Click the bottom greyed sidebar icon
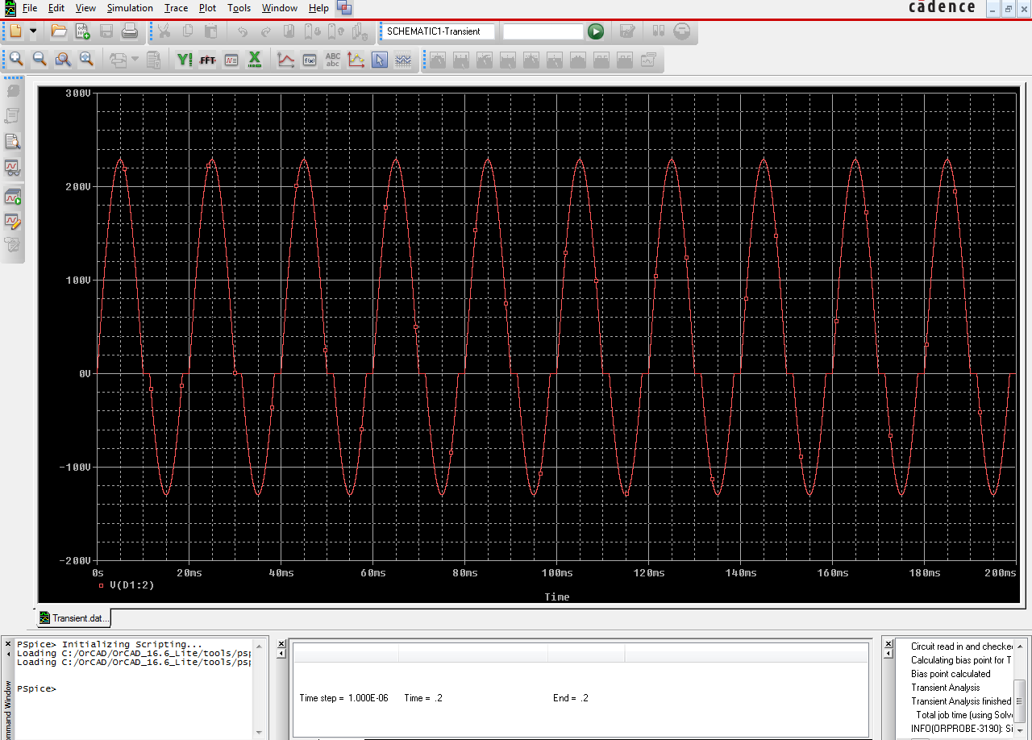This screenshot has height=740, width=1032. coord(13,244)
